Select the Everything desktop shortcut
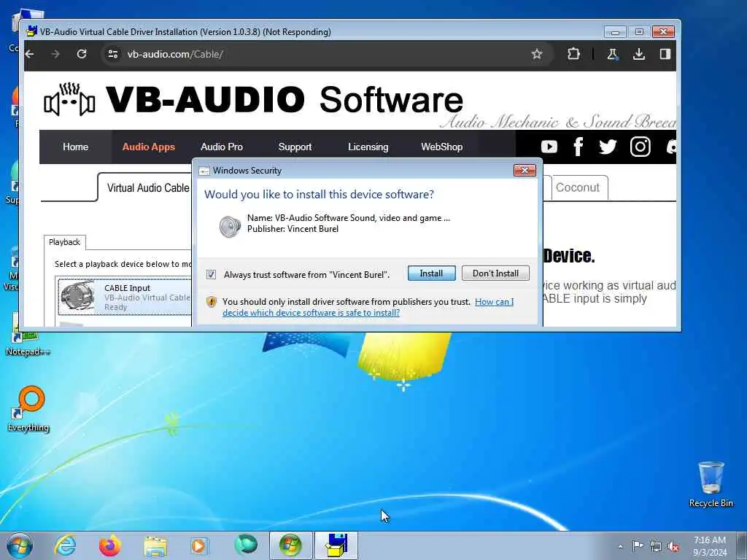This screenshot has width=747, height=560. (28, 409)
